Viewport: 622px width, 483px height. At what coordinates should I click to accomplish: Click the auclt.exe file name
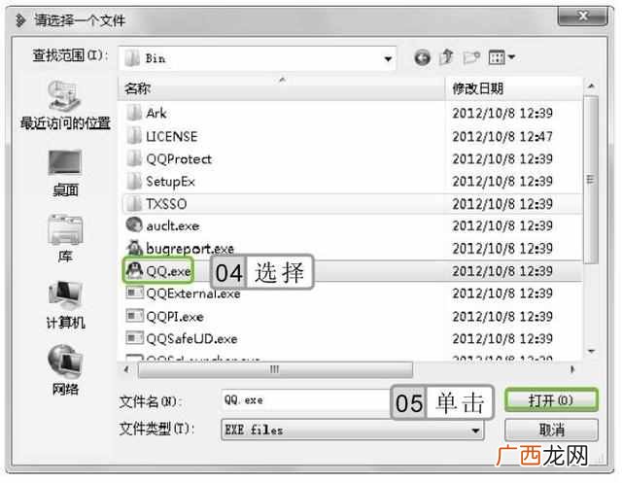tap(173, 226)
